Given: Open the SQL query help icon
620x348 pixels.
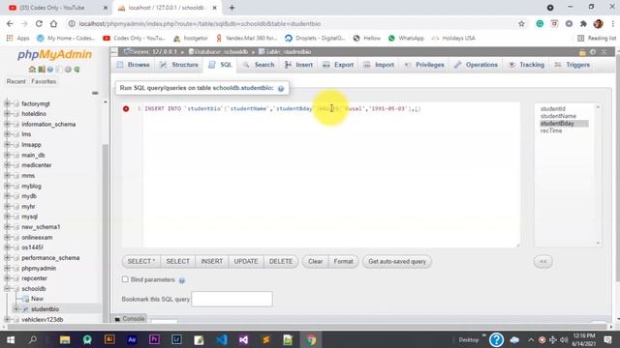Looking at the screenshot, I should click(x=281, y=88).
